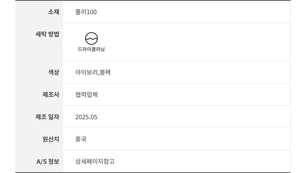Select the 소재 row label
The width and height of the screenshot is (306, 173).
54,12
